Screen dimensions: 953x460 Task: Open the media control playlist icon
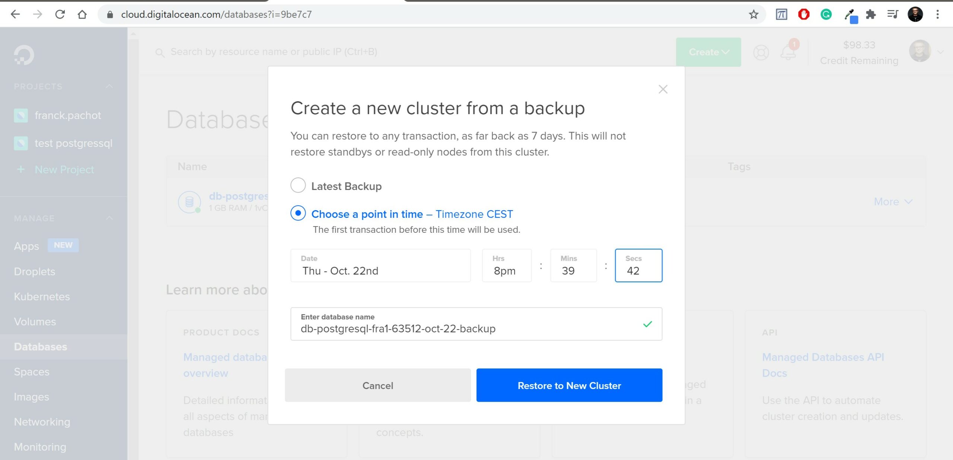pyautogui.click(x=893, y=15)
